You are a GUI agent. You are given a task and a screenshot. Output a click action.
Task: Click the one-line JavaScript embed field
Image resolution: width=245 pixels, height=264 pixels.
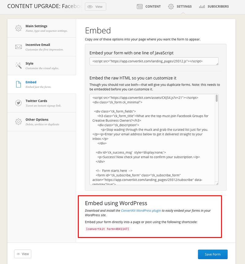click(154, 61)
